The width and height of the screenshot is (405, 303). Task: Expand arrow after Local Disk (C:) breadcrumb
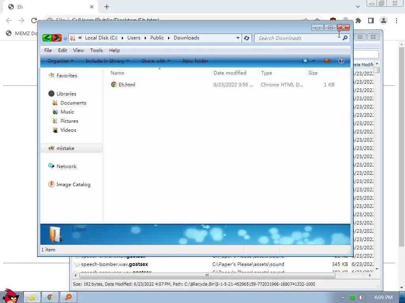click(x=123, y=38)
